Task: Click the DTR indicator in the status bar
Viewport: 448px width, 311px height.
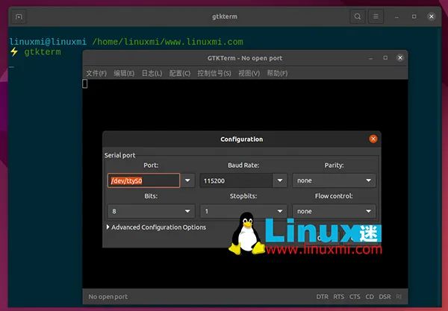Action: tap(323, 297)
